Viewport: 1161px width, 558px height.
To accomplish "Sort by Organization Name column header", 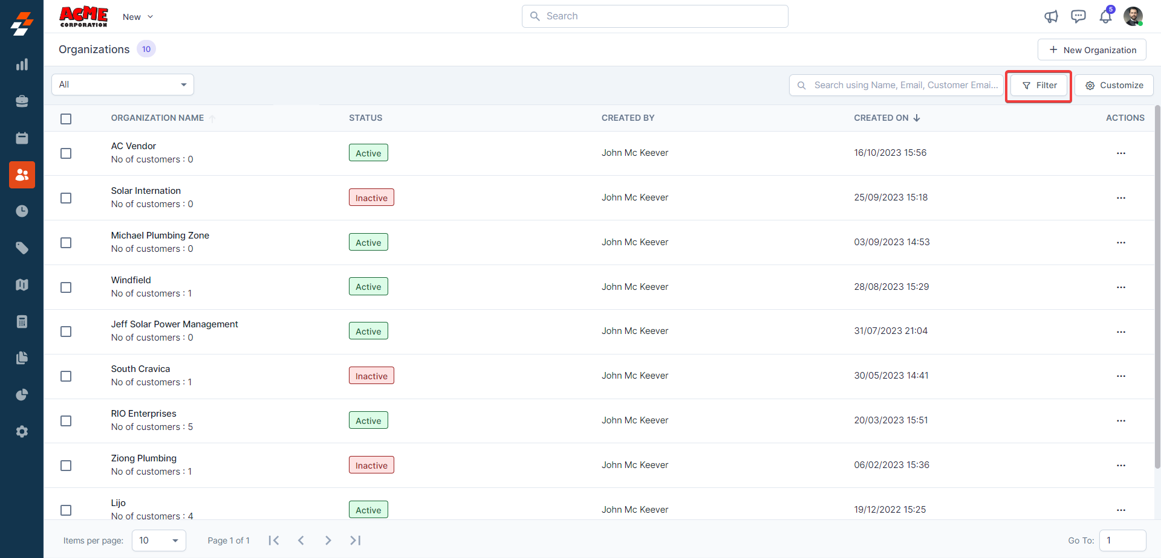I will tap(157, 118).
